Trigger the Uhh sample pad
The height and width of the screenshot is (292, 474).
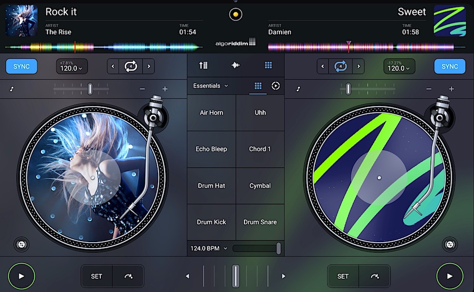coord(260,113)
